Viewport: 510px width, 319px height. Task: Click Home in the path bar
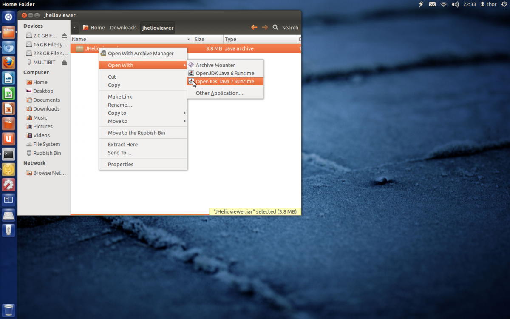(x=94, y=28)
